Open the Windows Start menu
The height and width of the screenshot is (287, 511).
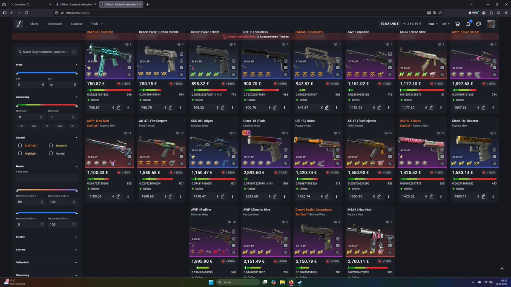(x=211, y=282)
